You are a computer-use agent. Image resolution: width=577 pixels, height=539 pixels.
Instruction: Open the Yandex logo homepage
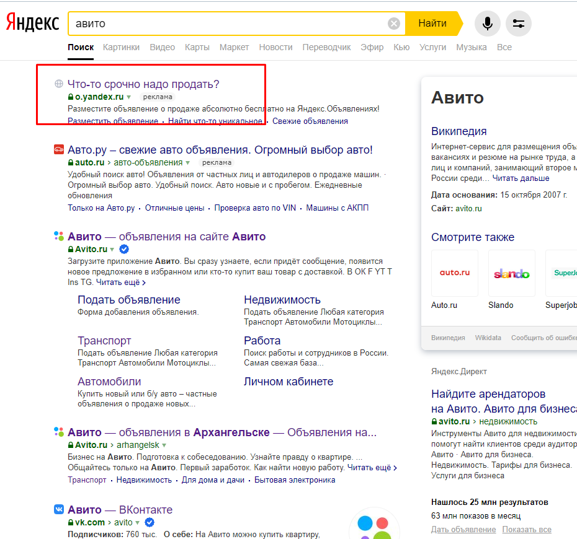tap(33, 22)
